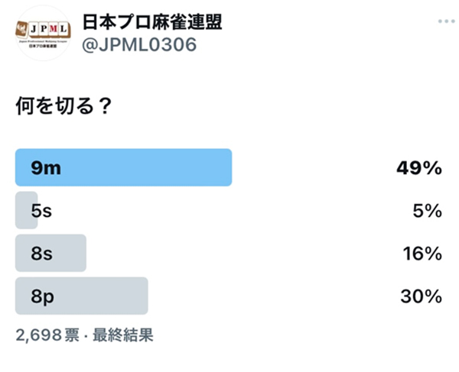This screenshot has height=372, width=459.
Task: Click the 5s option label
Action: coord(41,211)
